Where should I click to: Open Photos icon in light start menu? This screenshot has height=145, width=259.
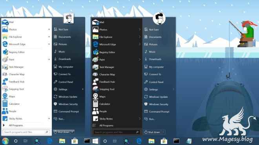(x=5, y=29)
